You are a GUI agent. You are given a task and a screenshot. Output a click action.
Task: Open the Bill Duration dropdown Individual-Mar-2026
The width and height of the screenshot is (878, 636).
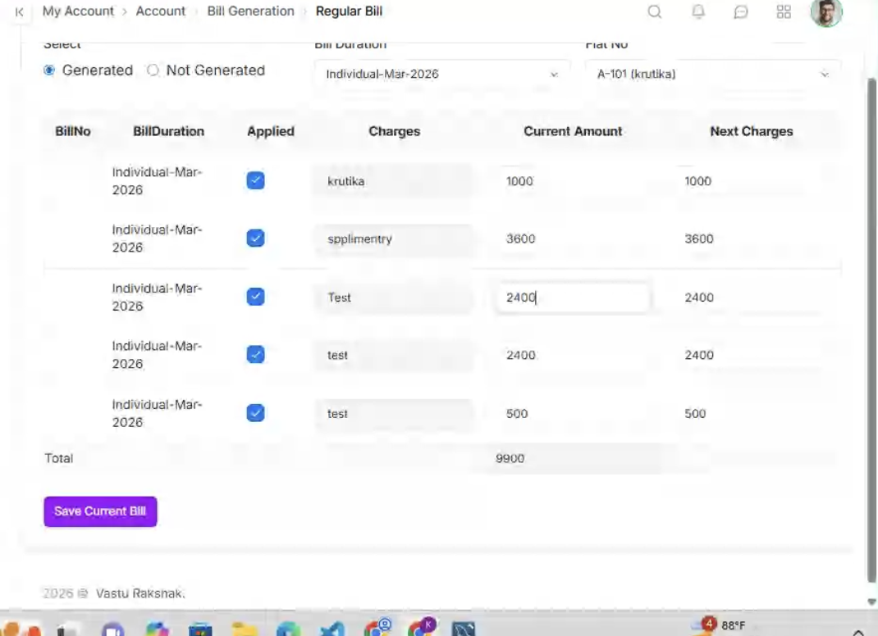click(x=441, y=74)
